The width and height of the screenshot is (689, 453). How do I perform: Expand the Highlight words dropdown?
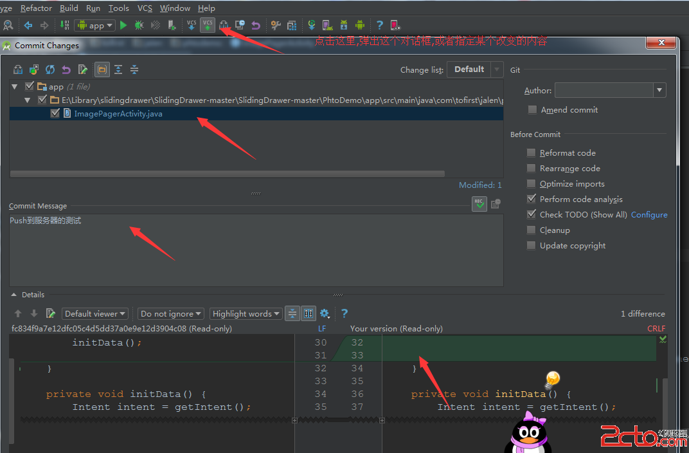(246, 314)
